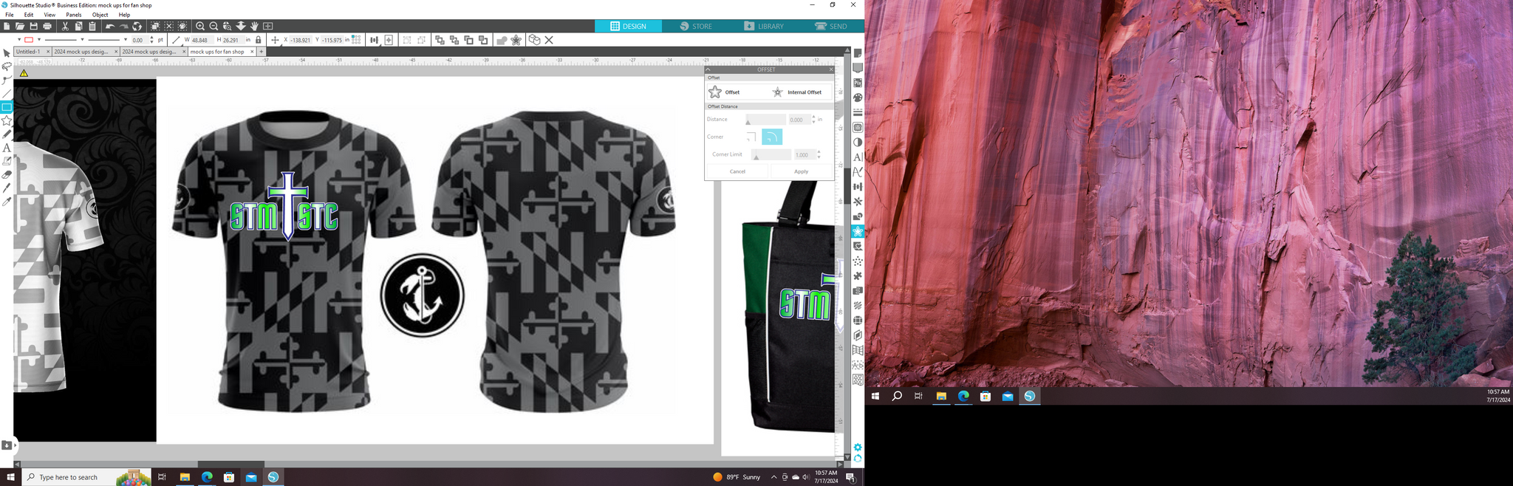Choose the Draw a Rectangle tool
The image size is (1513, 486).
click(7, 107)
